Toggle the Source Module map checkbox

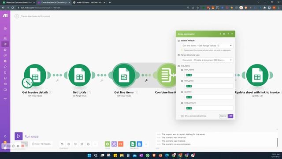click(x=178, y=41)
